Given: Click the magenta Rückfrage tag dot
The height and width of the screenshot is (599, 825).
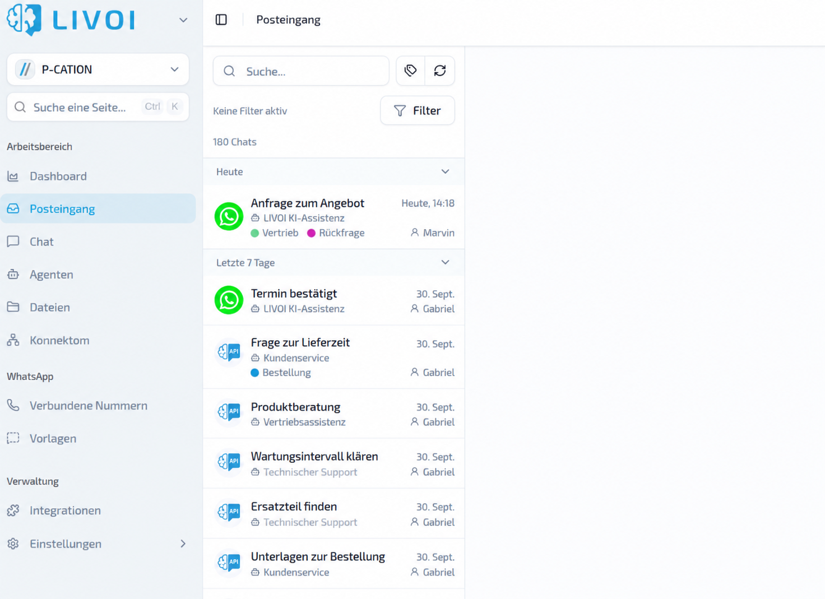Looking at the screenshot, I should (x=311, y=233).
